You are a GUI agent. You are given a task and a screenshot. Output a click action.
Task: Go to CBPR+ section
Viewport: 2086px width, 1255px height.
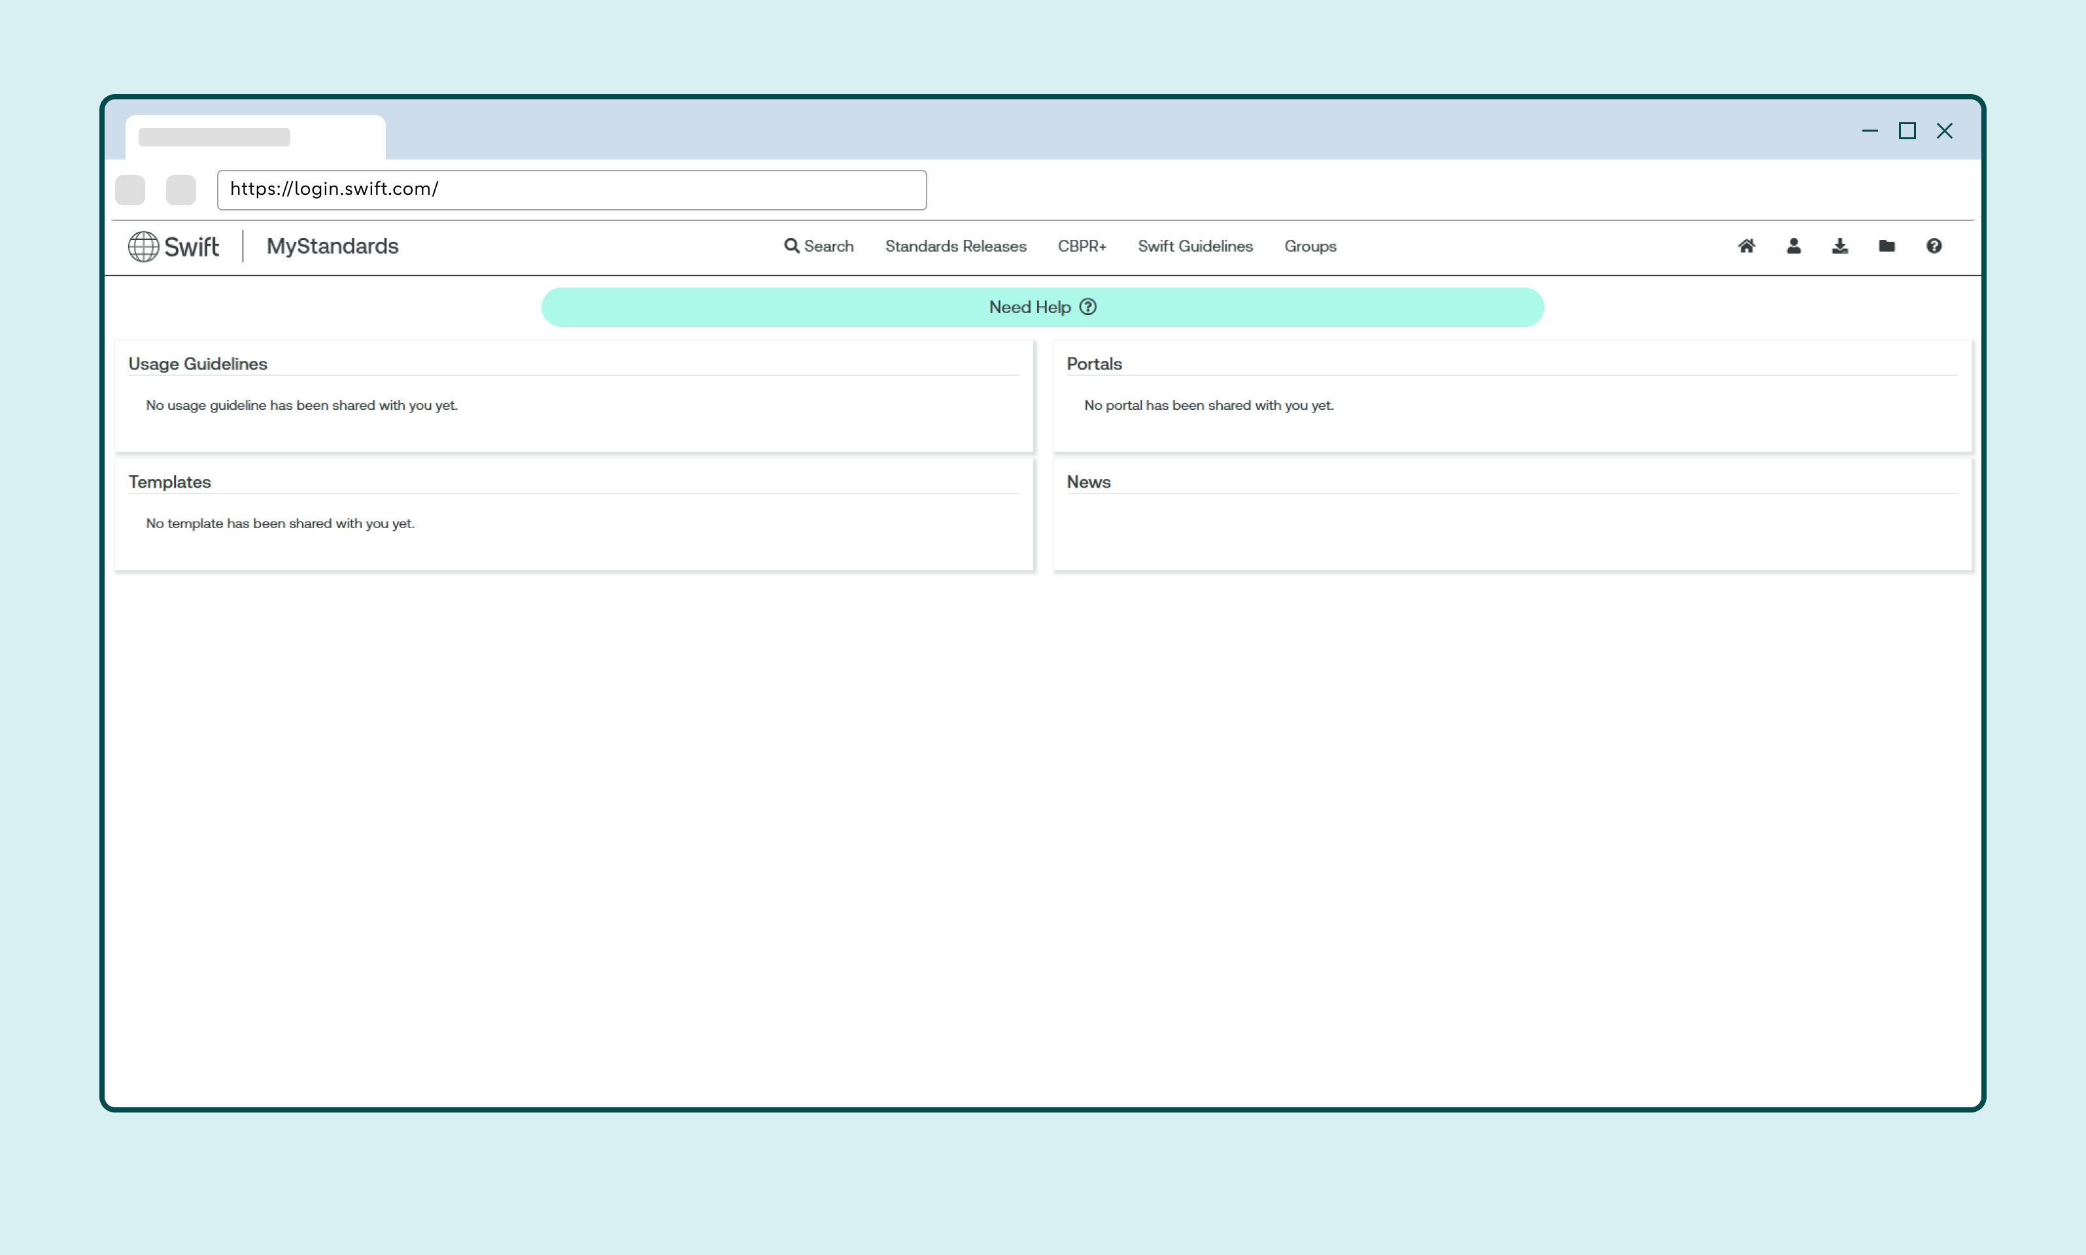click(x=1082, y=246)
